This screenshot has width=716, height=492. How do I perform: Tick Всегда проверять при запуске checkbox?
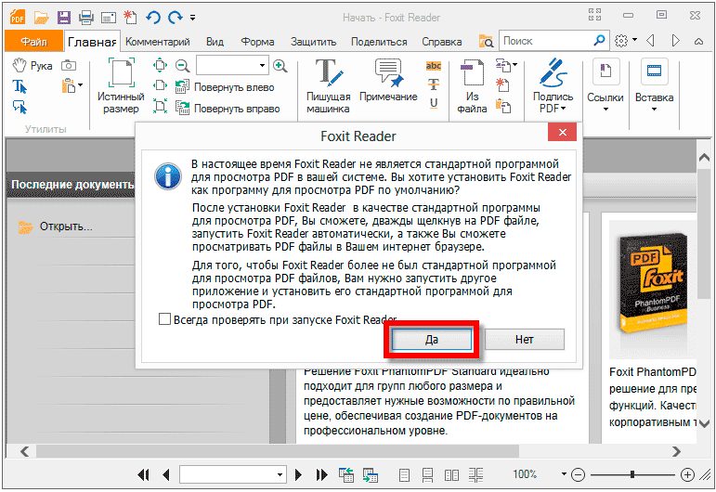[x=164, y=319]
